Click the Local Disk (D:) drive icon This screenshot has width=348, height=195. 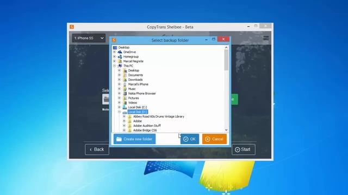(125, 112)
